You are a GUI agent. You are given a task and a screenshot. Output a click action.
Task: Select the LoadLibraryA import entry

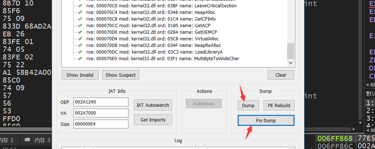[154, 52]
